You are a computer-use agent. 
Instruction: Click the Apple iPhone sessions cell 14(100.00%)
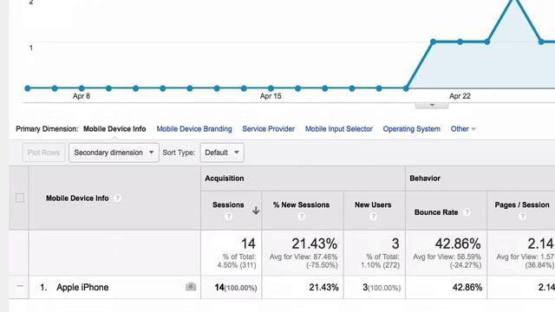236,287
